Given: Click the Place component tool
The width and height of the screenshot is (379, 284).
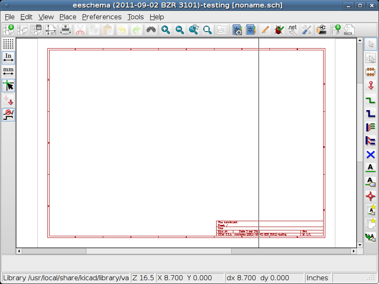Looking at the screenshot, I should tap(370, 72).
